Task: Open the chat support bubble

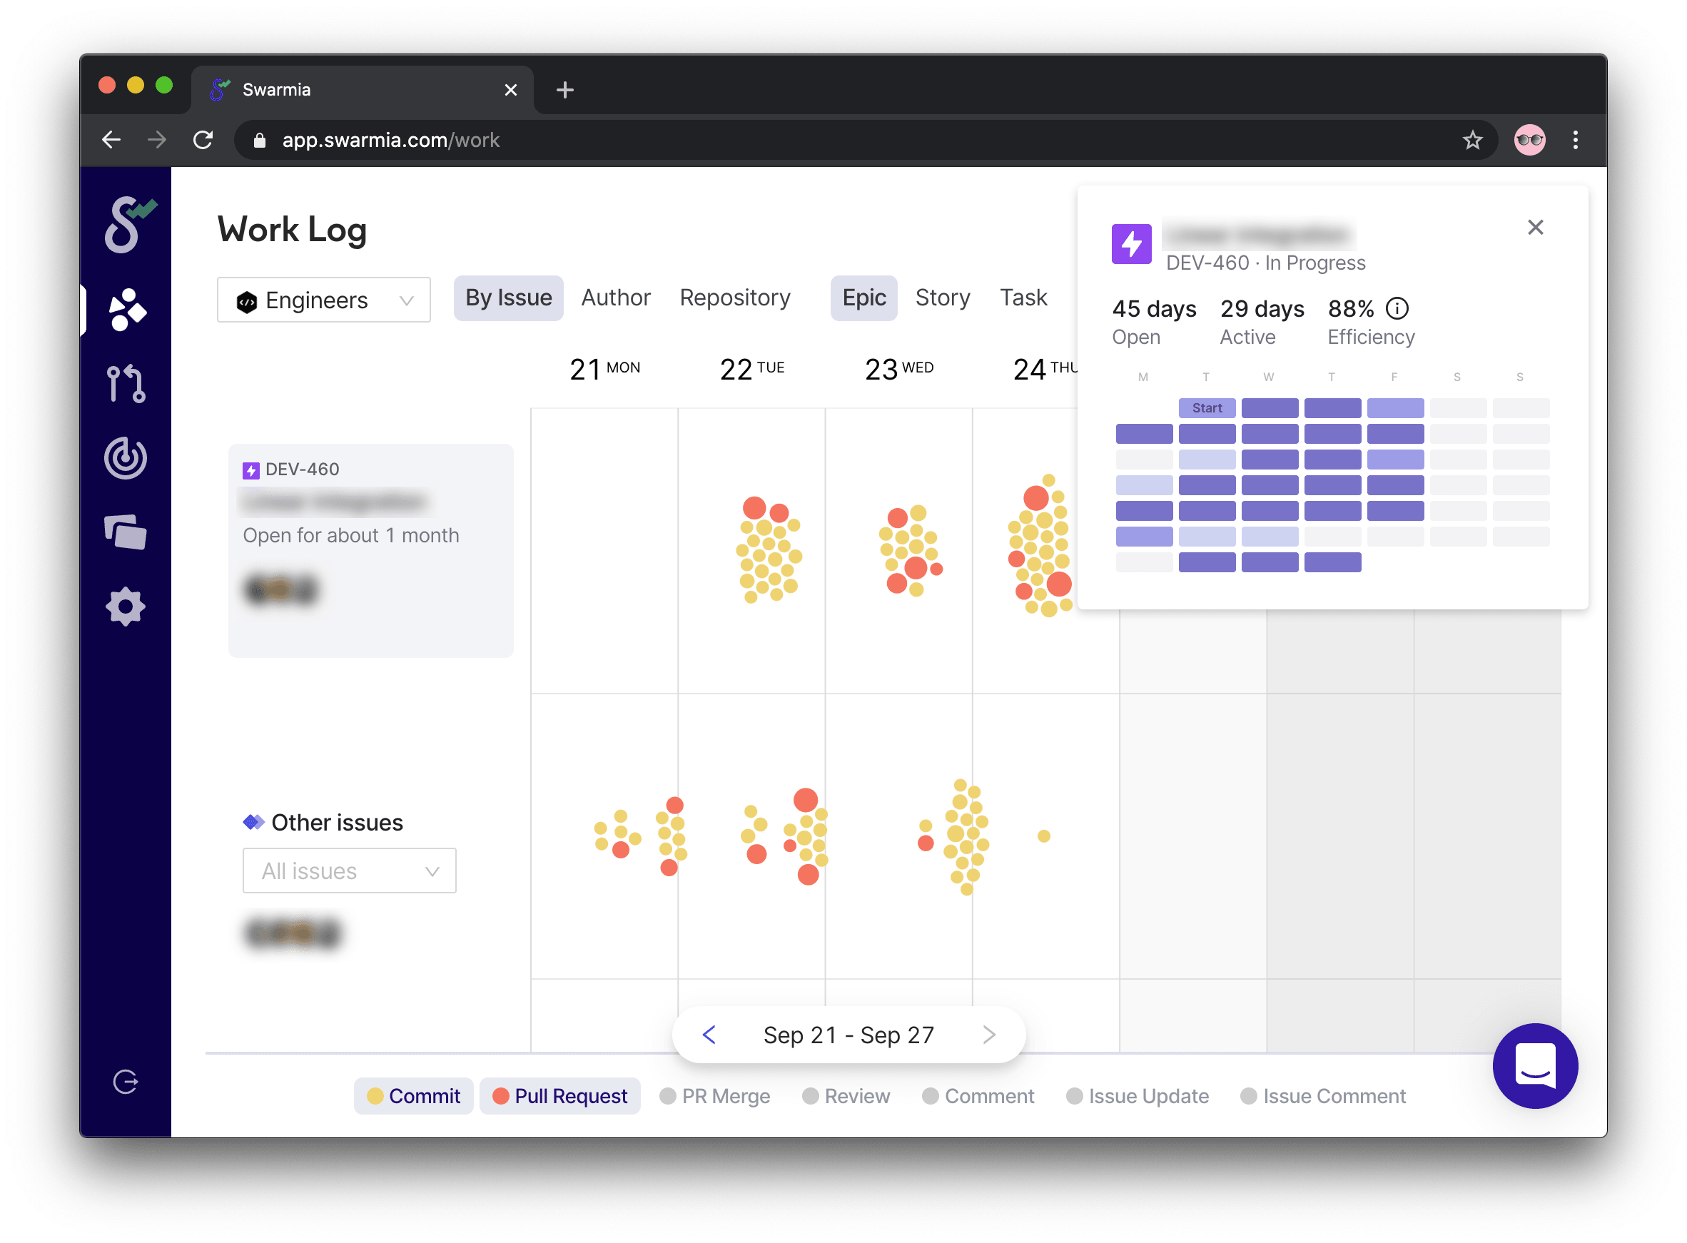Action: (1534, 1065)
